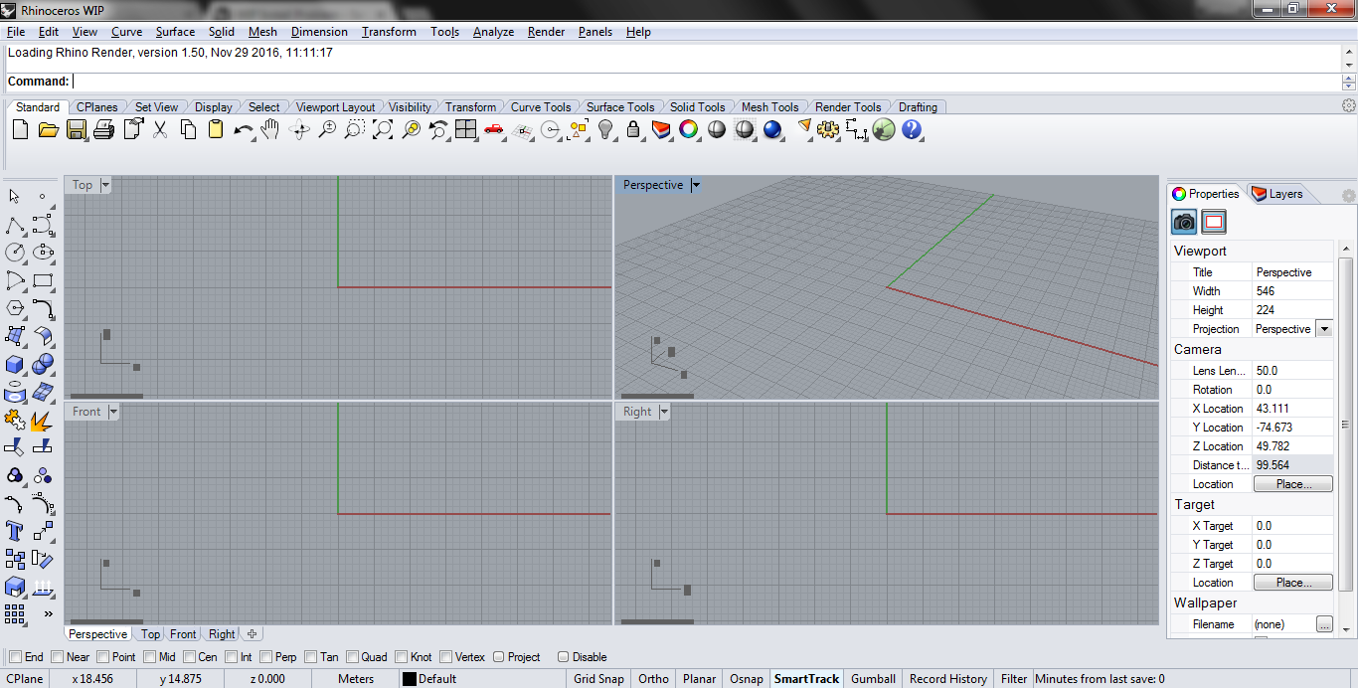Enable the End osnap checkbox
Screen dimensions: 1358x688
click(15, 657)
